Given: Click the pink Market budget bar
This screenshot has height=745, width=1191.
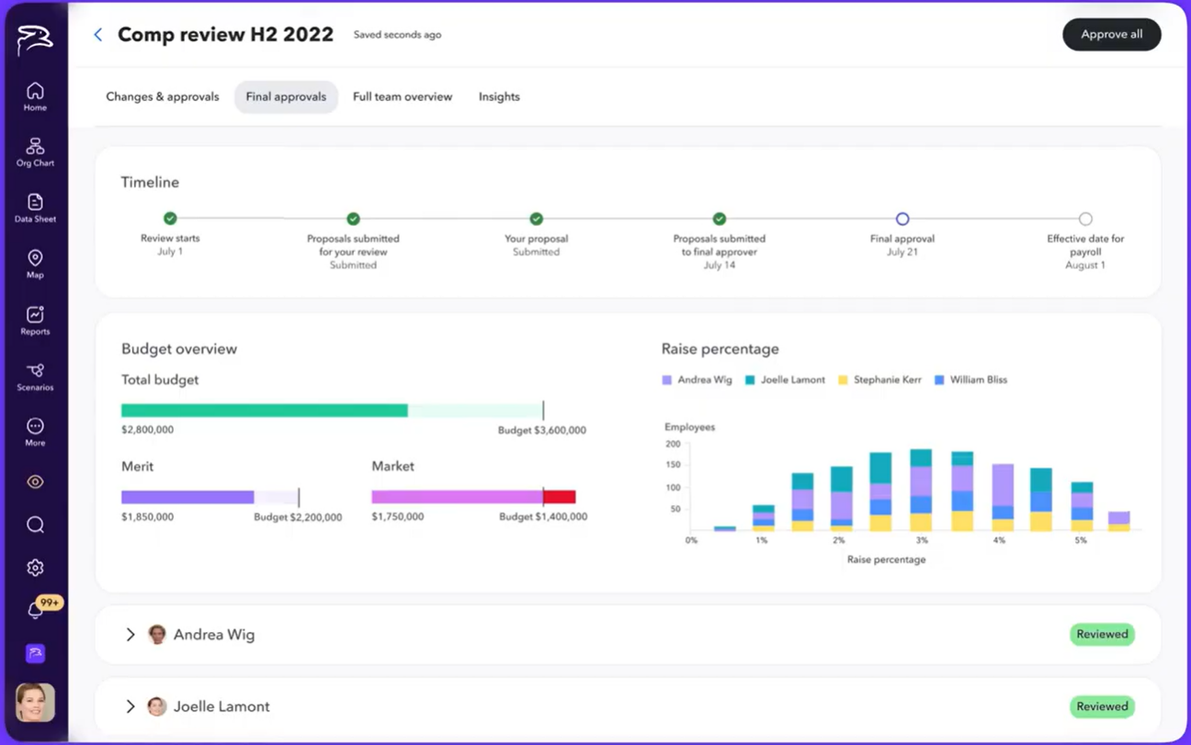Looking at the screenshot, I should tap(457, 497).
